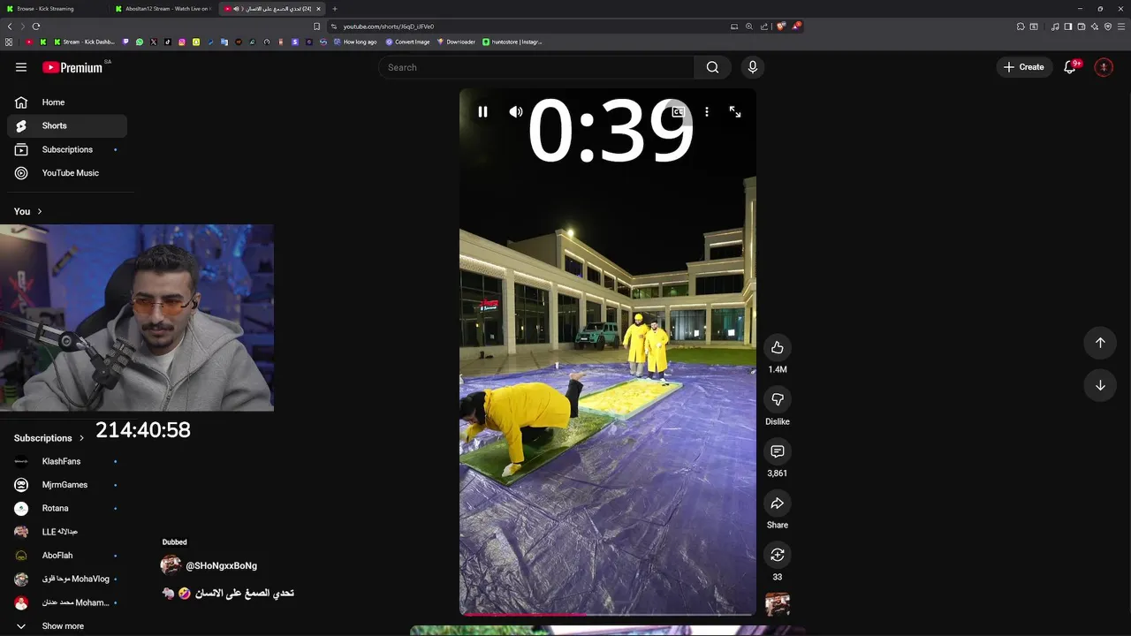Expand Show more subscriptions
This screenshot has width=1131, height=636.
point(67,626)
